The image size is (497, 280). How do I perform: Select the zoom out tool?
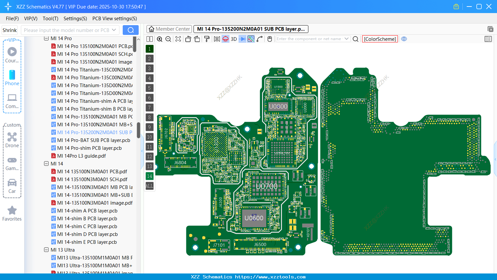pyautogui.click(x=168, y=39)
